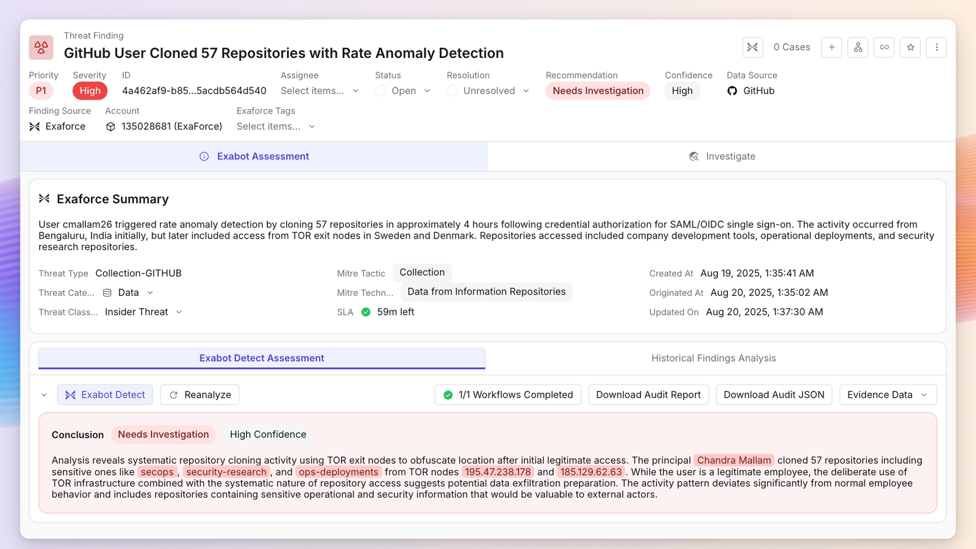Add a case with plus icon
976x549 pixels.
click(x=831, y=47)
